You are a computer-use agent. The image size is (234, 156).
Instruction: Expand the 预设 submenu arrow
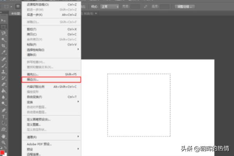[x=78, y=149]
